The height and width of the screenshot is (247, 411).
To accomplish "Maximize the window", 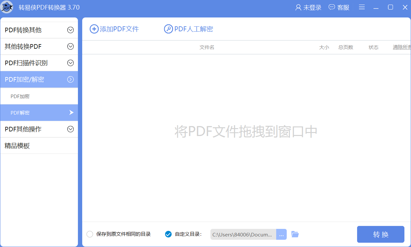I will pos(391,7).
